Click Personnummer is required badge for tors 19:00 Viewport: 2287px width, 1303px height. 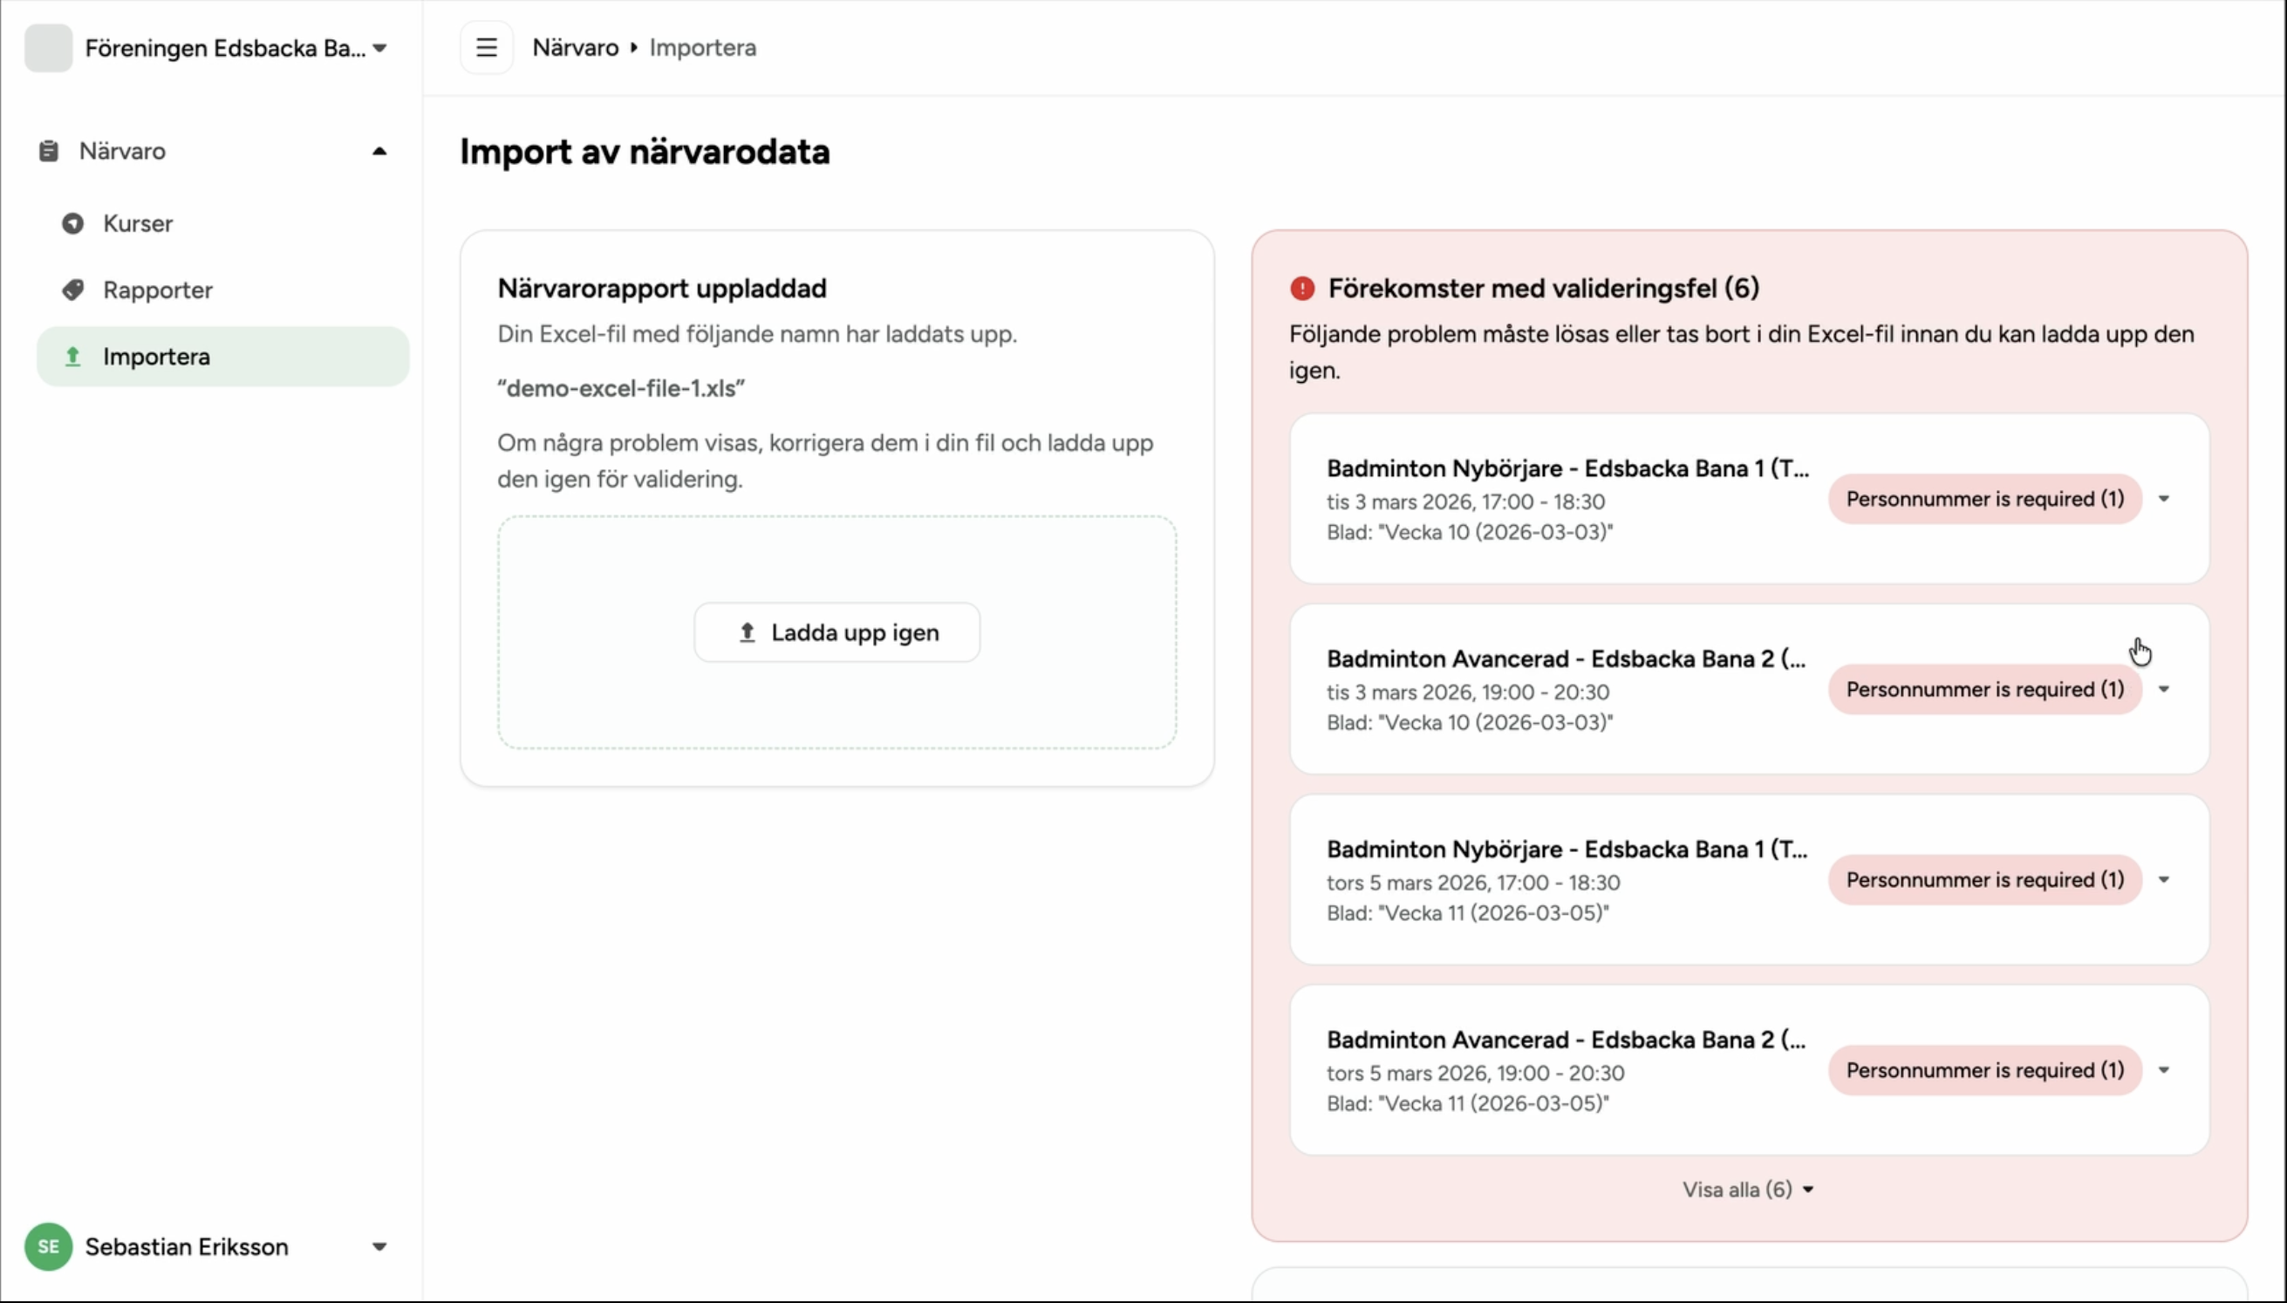click(x=1984, y=1070)
